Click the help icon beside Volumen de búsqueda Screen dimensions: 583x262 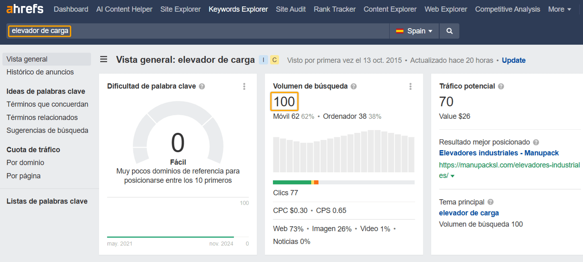[354, 86]
